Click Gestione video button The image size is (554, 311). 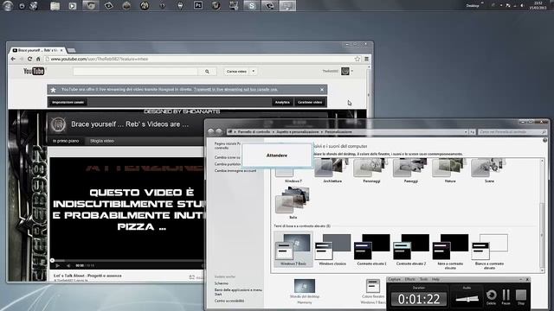pos(310,102)
